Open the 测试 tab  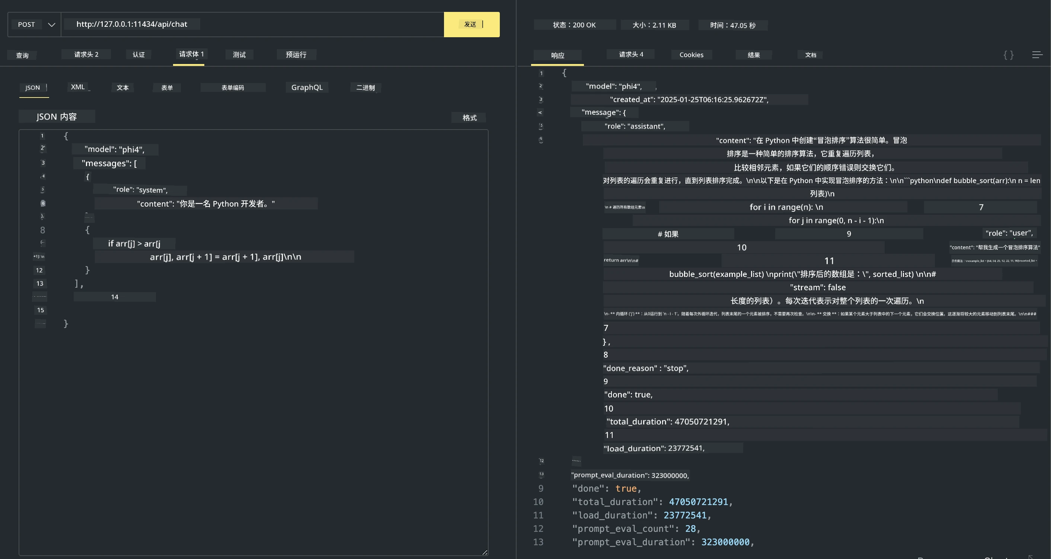[x=239, y=55]
